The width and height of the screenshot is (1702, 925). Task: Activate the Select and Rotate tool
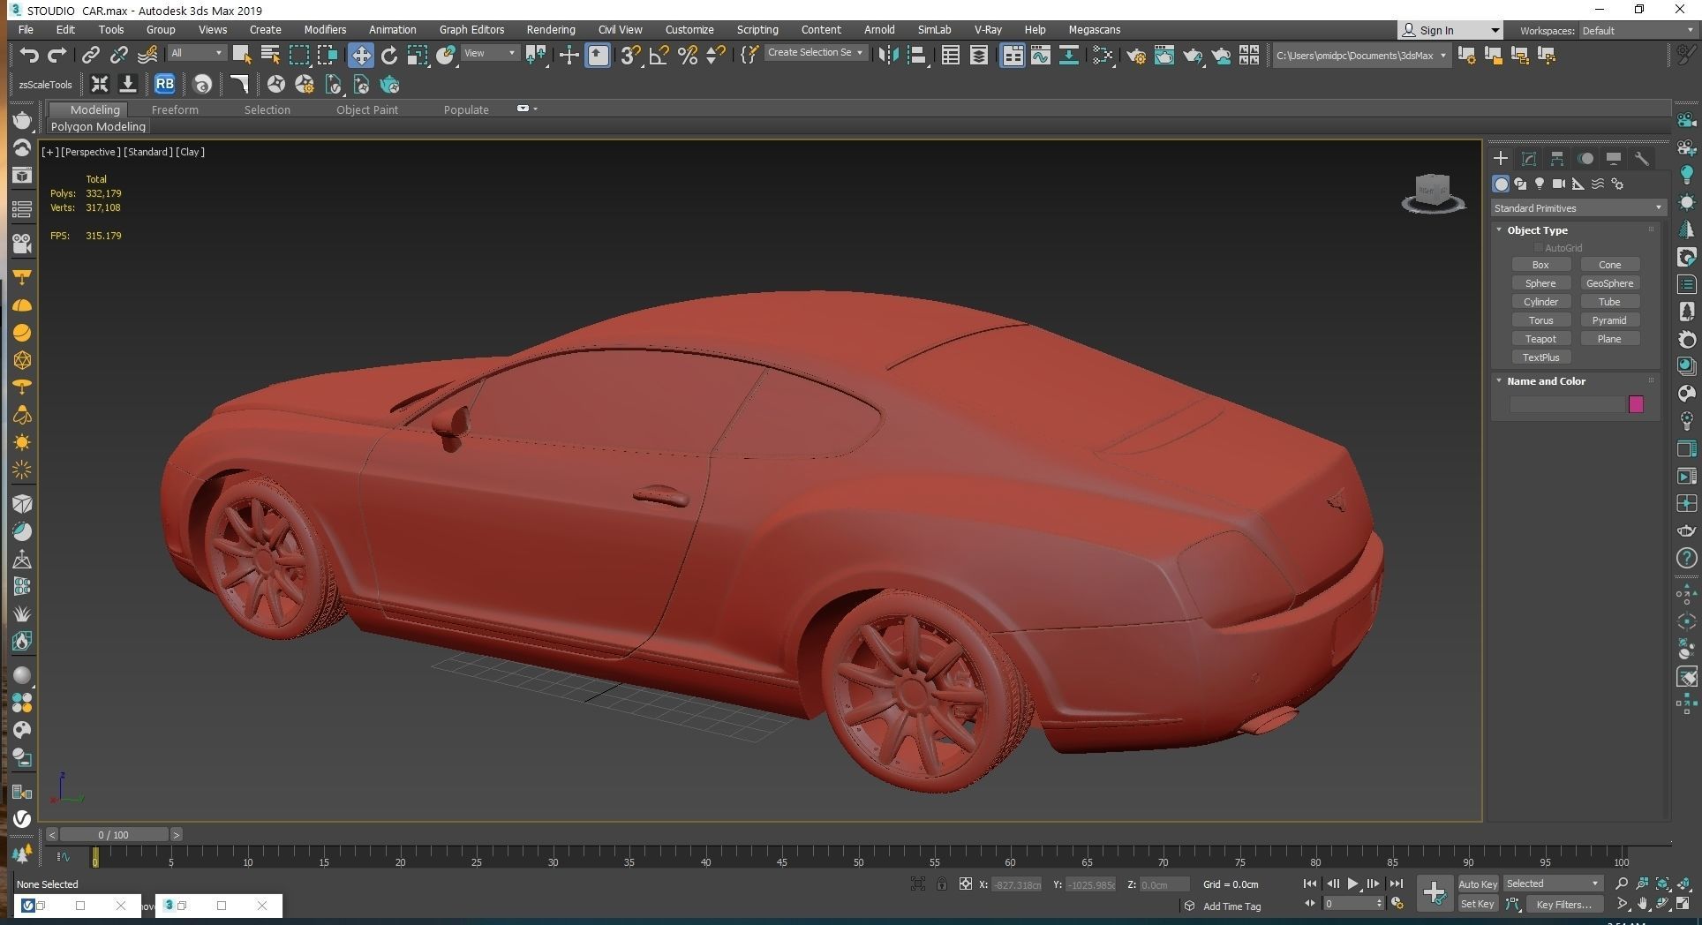click(389, 56)
